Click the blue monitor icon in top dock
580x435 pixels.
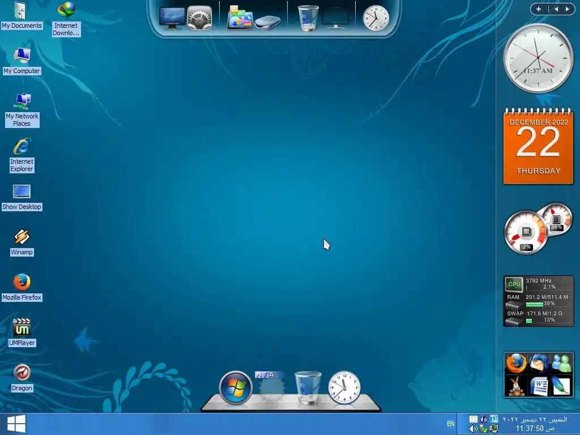click(x=172, y=18)
